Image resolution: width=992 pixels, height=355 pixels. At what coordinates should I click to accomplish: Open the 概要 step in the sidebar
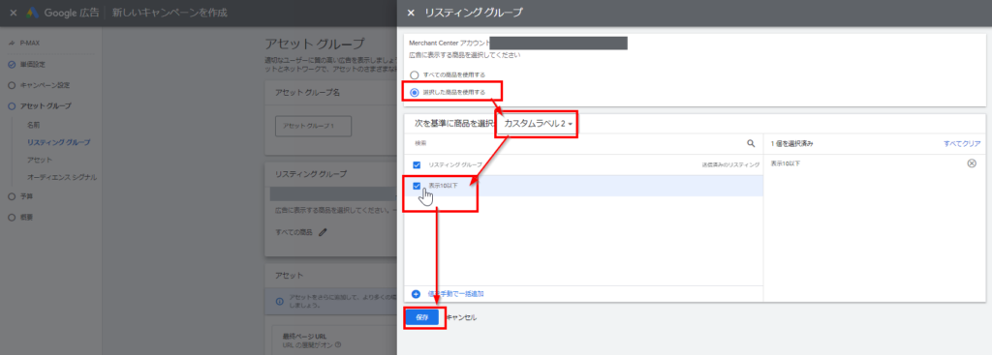click(x=26, y=218)
